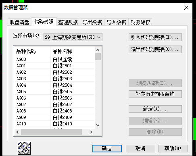Open the 整理数据 tab
This screenshot has height=156, width=196.
(x=68, y=22)
